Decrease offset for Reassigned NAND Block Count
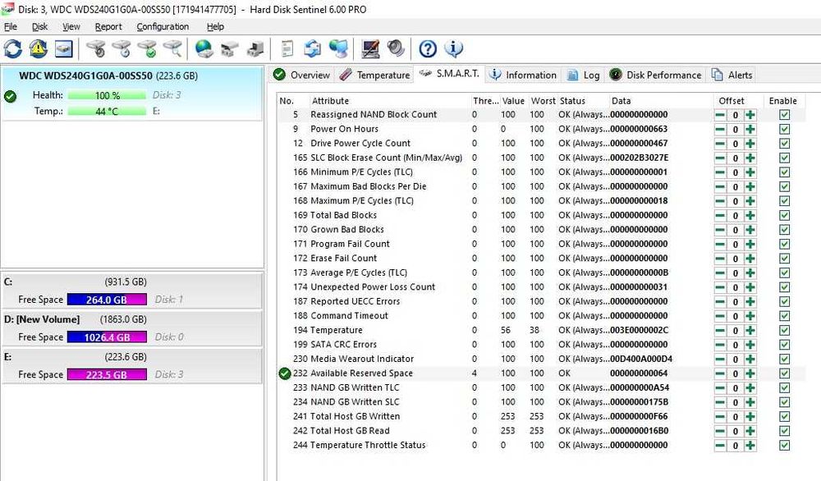The image size is (821, 481). click(x=721, y=115)
